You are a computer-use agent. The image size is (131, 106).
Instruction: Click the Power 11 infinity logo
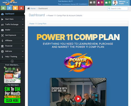tap(78, 63)
